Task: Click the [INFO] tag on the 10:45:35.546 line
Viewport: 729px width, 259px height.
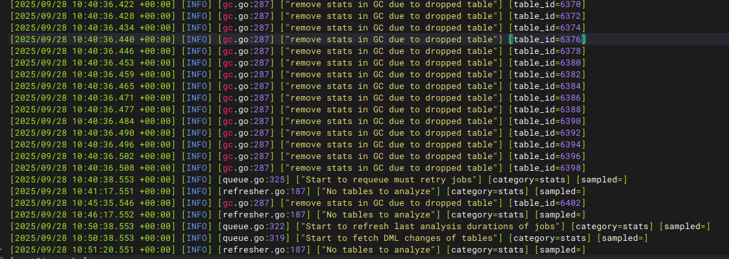Action: click(x=197, y=203)
